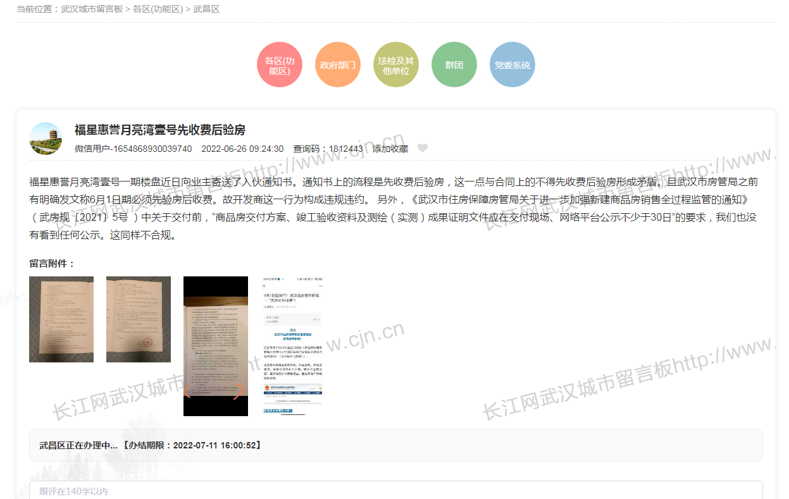Click the 武昌区正在办理中 status notice
This screenshot has width=789, height=499.
click(x=150, y=445)
